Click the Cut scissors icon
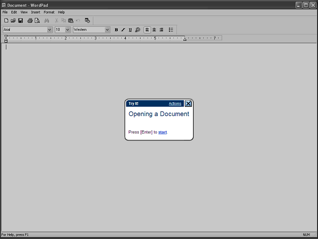 coord(57,20)
